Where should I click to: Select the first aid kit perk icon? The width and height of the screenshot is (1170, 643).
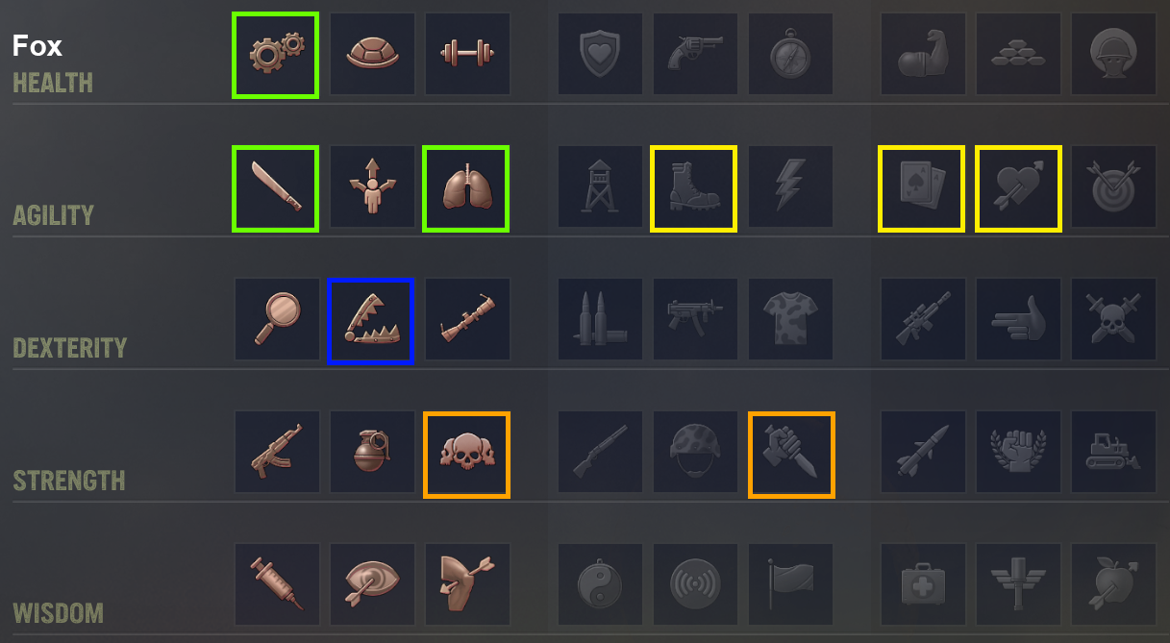(x=923, y=584)
